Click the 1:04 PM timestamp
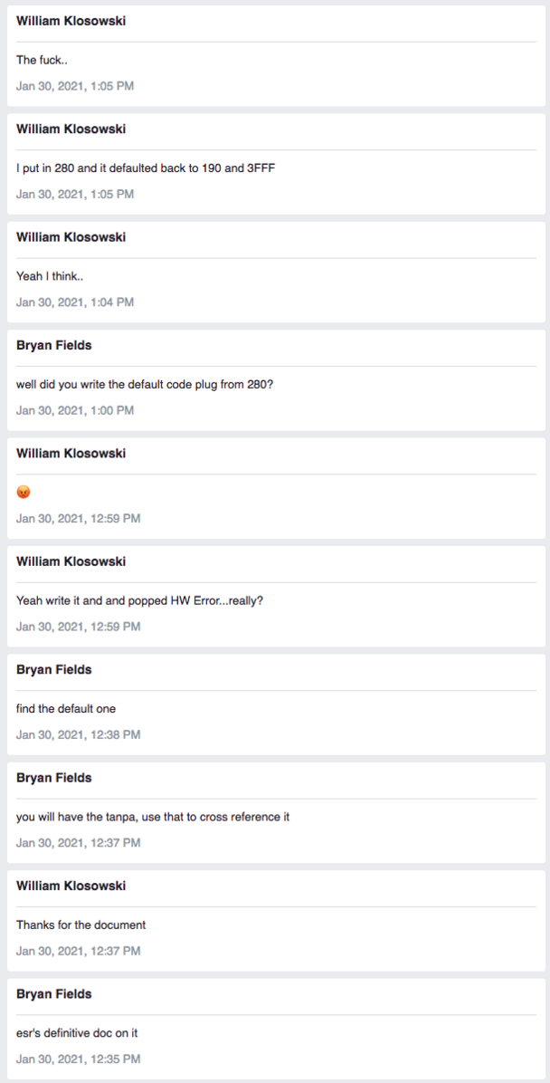550x1083 pixels. [x=75, y=302]
